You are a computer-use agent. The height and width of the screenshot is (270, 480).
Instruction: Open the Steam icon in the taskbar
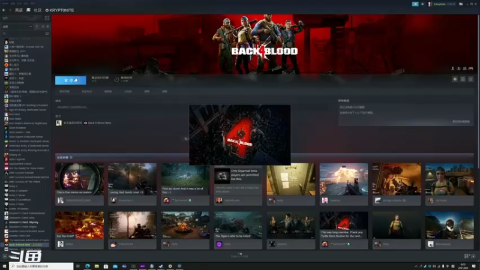coord(161,266)
